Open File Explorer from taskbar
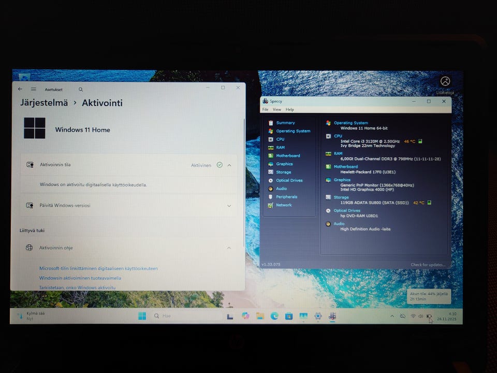497x373 pixels. click(x=260, y=316)
